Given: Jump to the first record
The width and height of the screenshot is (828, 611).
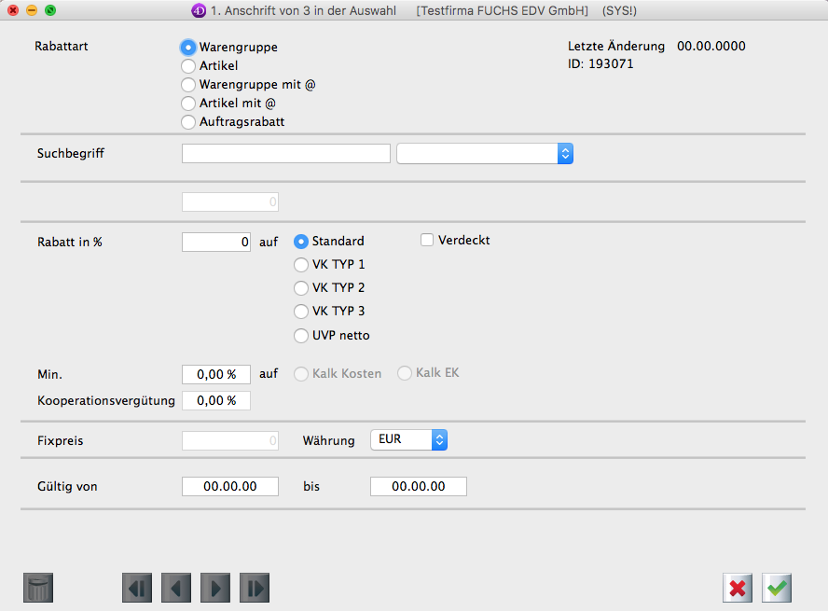Looking at the screenshot, I should coord(137,588).
